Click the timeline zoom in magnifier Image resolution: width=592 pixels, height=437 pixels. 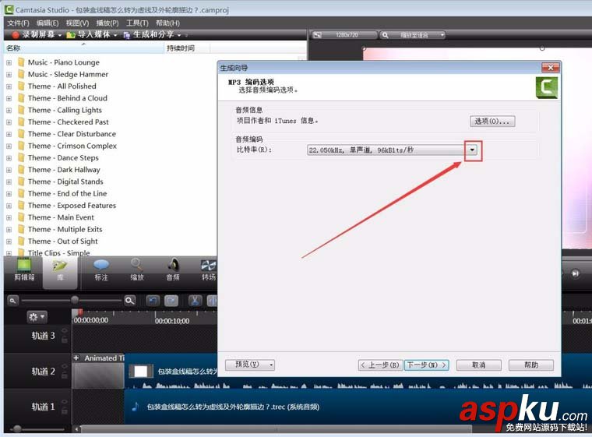point(129,301)
